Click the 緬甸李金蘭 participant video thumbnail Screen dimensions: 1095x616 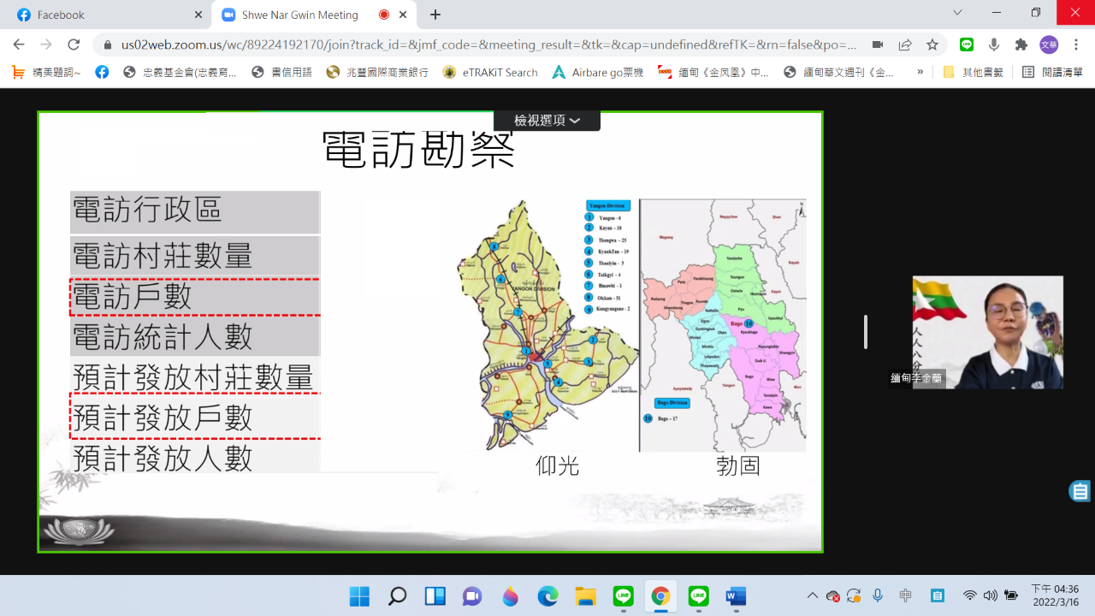click(987, 332)
